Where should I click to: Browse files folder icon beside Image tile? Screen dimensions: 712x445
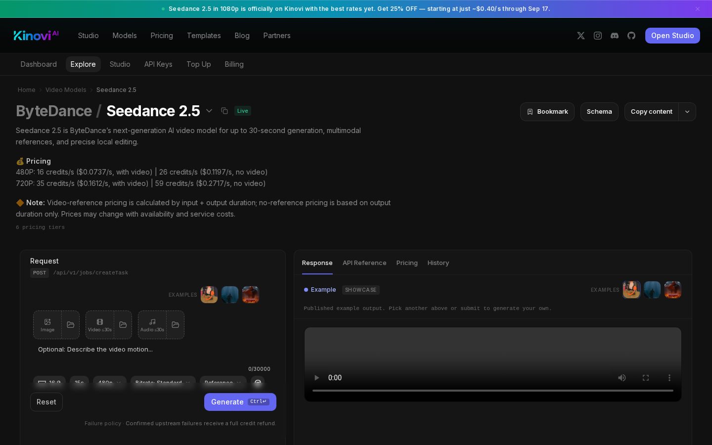click(71, 325)
